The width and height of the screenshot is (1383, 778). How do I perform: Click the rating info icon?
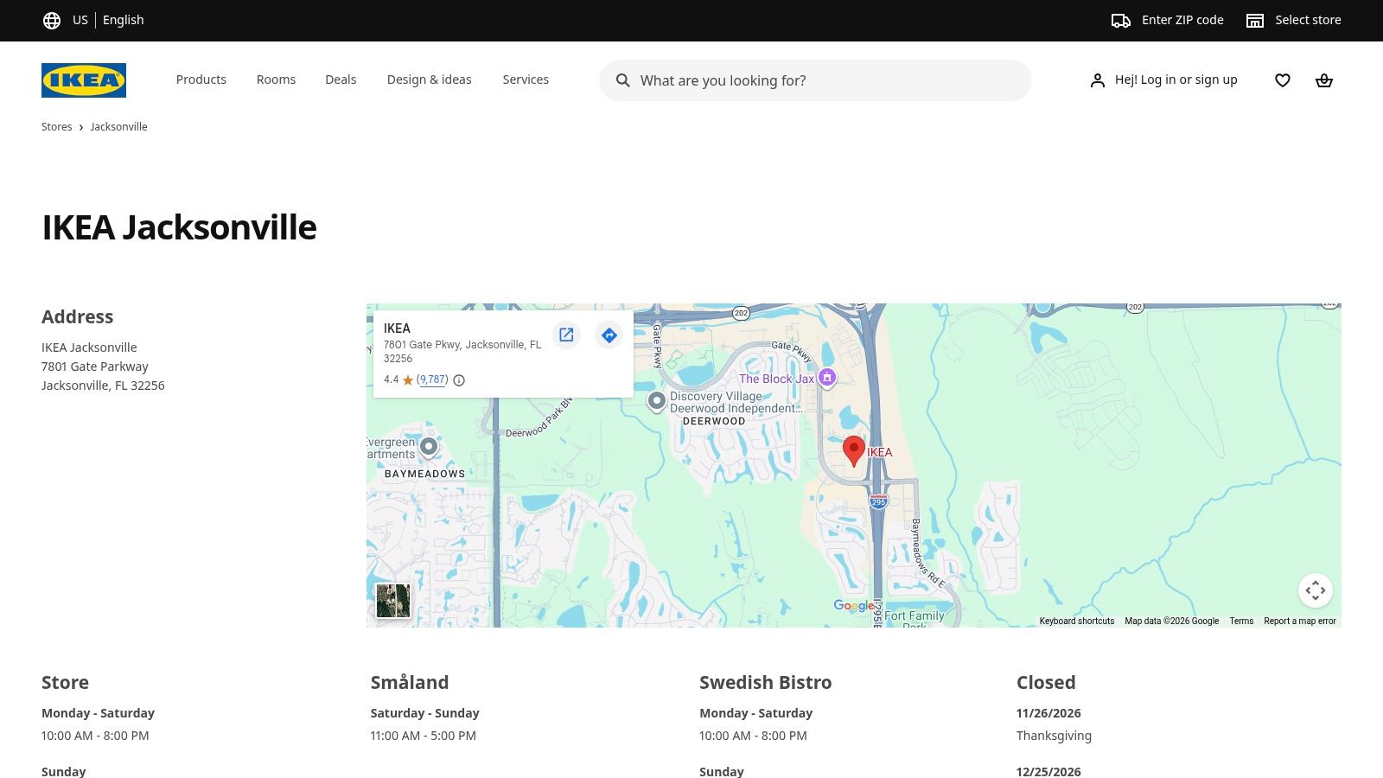[x=459, y=380]
